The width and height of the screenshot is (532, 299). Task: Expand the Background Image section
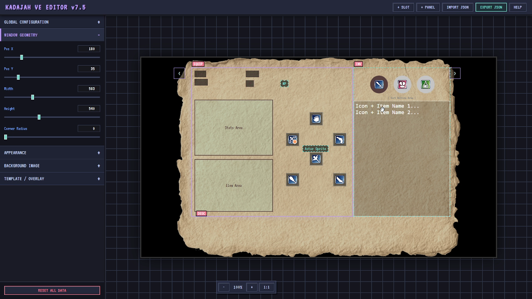click(x=52, y=166)
